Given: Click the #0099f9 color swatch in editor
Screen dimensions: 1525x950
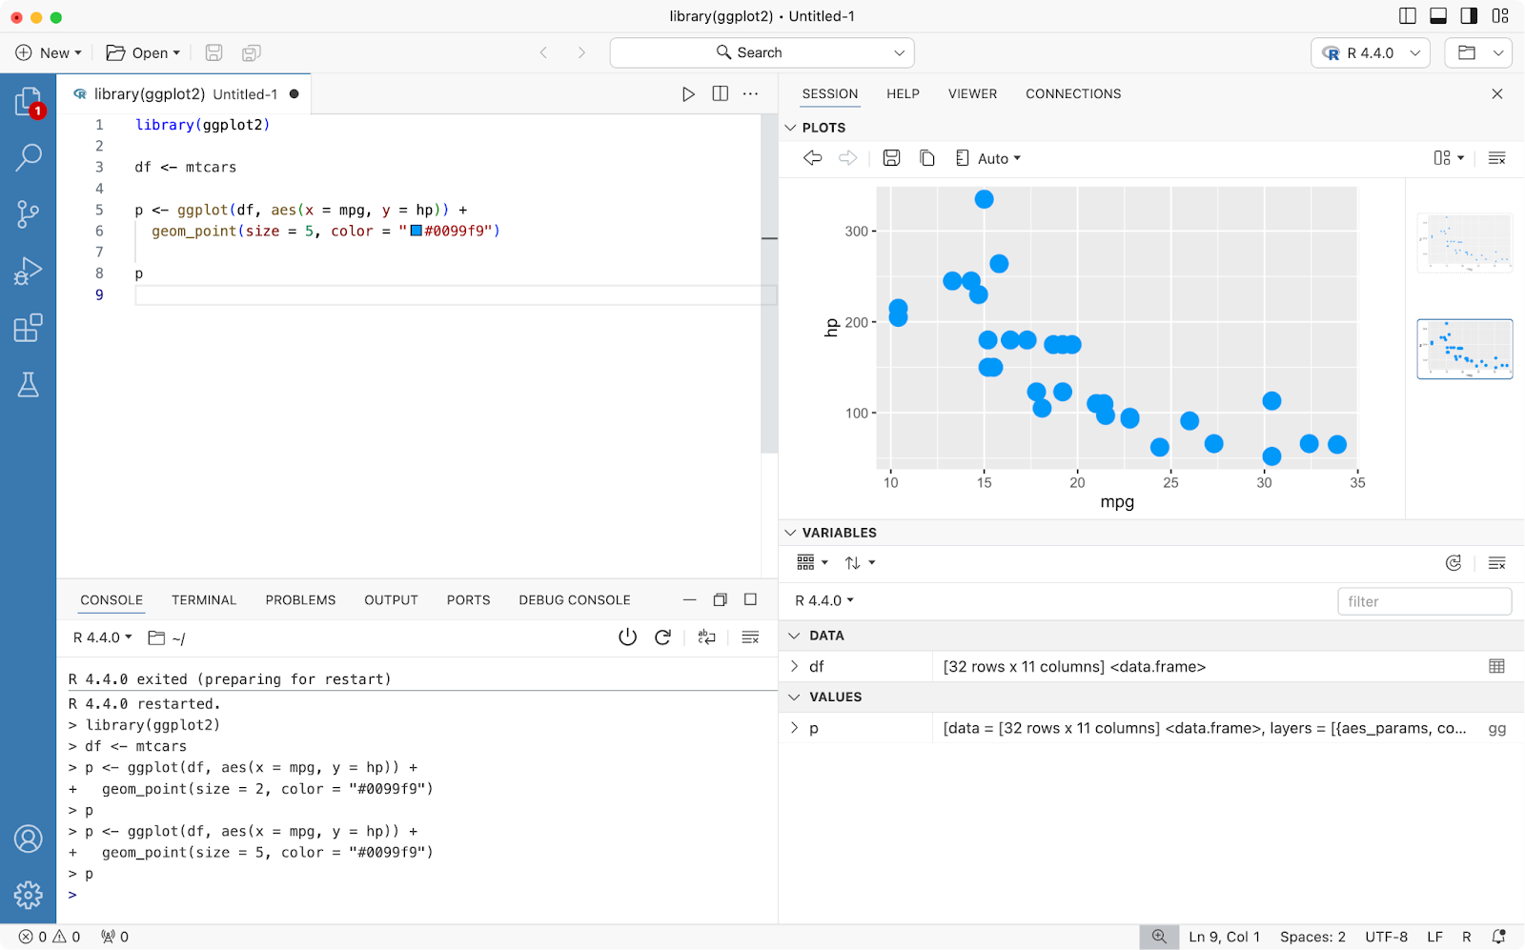Looking at the screenshot, I should pyautogui.click(x=417, y=231).
